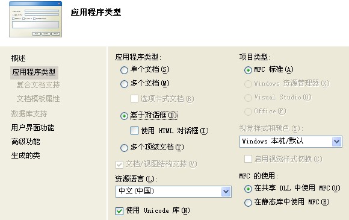
Task: Enable the 使用 HTML 对话框 checkbox
Action: tap(134, 131)
